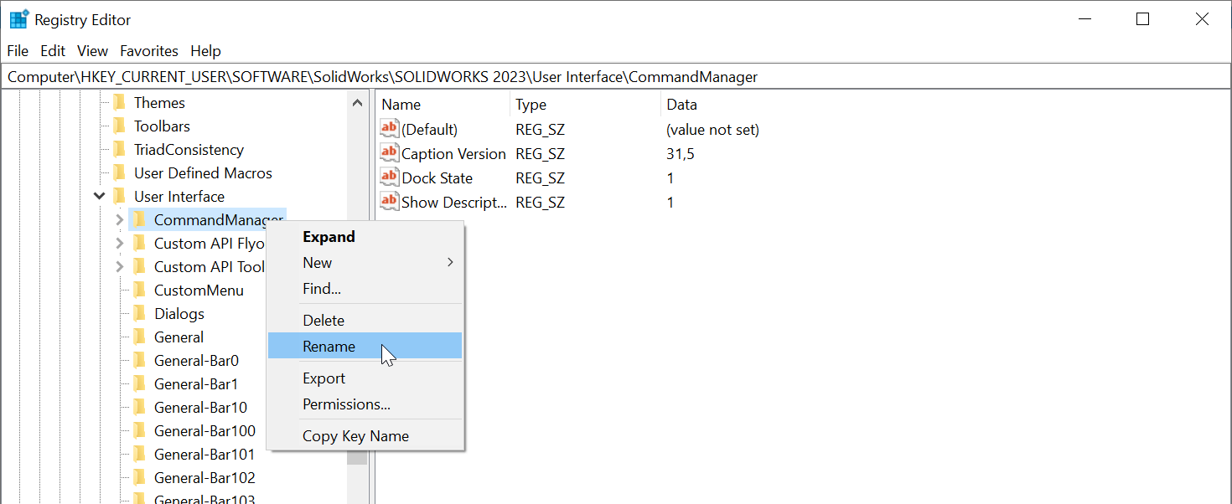Choose Expand from the context menu

[x=365, y=237]
